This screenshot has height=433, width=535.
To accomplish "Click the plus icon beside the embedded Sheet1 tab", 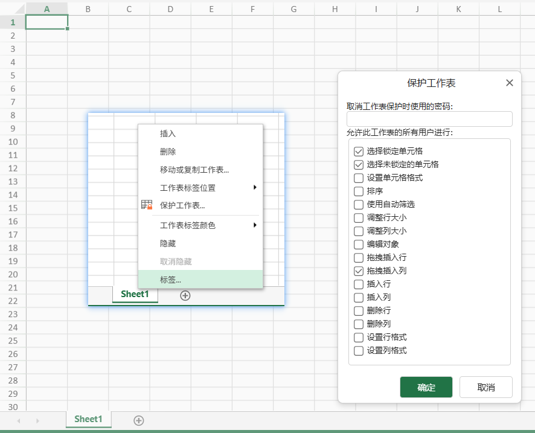I will click(x=185, y=295).
